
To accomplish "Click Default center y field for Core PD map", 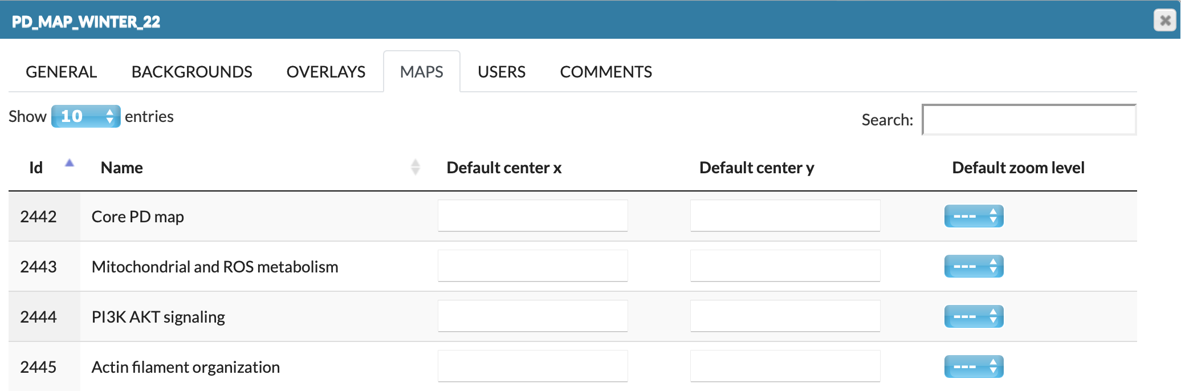I will tap(785, 215).
